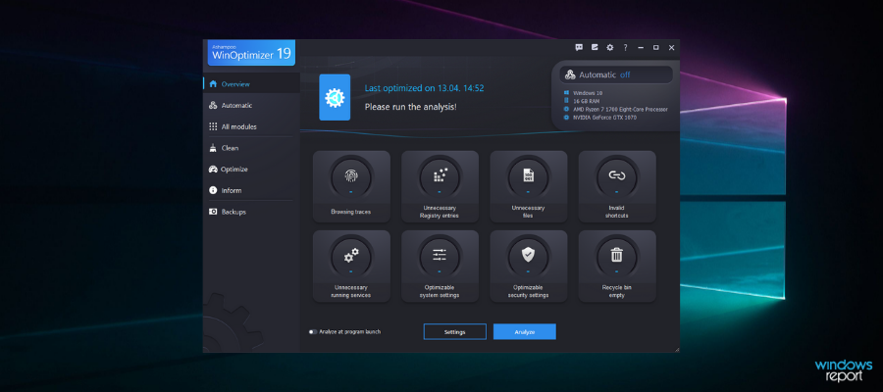The height and width of the screenshot is (392, 883).
Task: Open the feedback chat icon in title bar
Action: pyautogui.click(x=578, y=48)
